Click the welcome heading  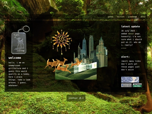15,58
